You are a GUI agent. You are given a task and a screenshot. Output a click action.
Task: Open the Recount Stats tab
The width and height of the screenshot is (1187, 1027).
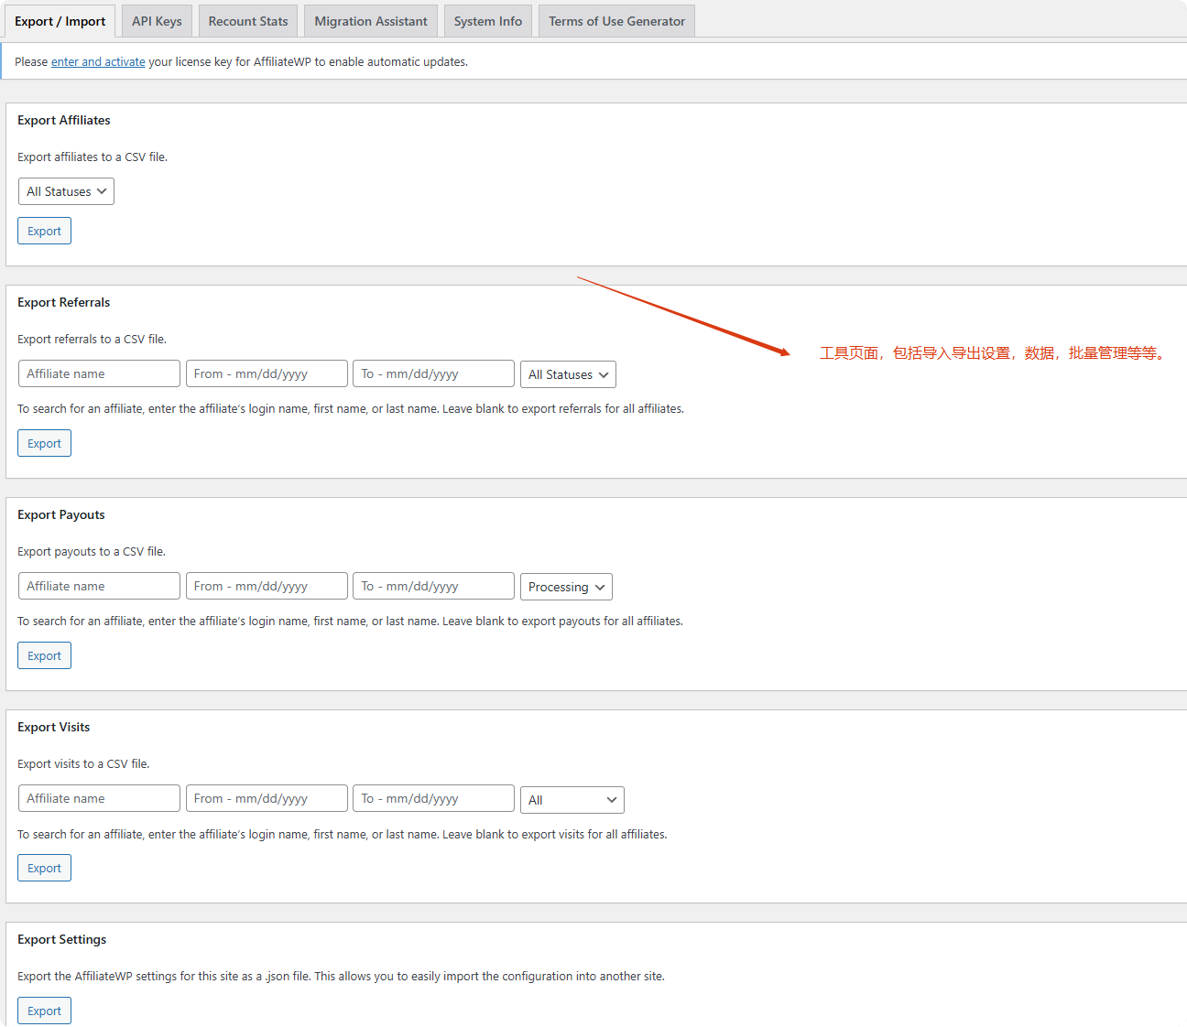coord(248,21)
